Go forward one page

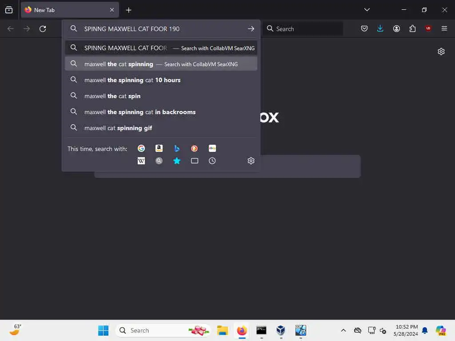point(27,29)
